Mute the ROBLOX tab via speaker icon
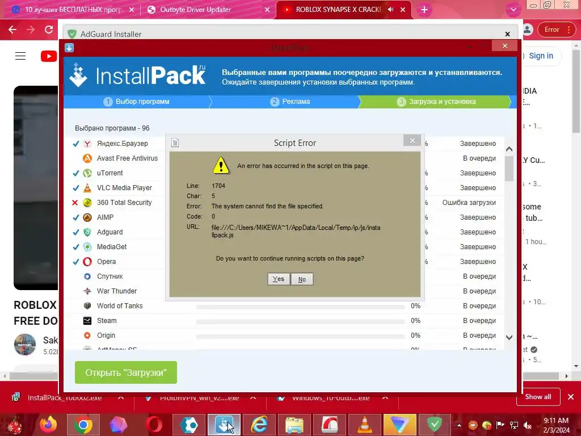The width and height of the screenshot is (581, 436). (390, 10)
